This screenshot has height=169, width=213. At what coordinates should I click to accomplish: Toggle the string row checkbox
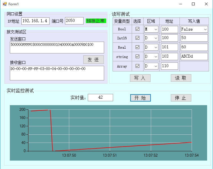[137, 56]
